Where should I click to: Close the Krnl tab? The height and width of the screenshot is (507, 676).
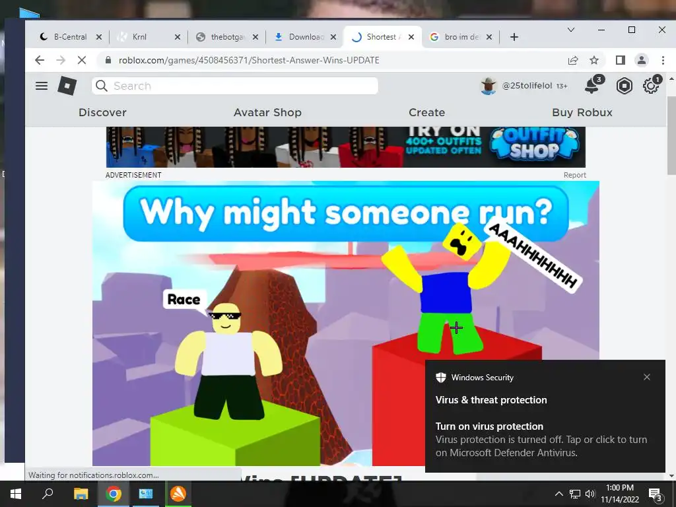pos(177,37)
